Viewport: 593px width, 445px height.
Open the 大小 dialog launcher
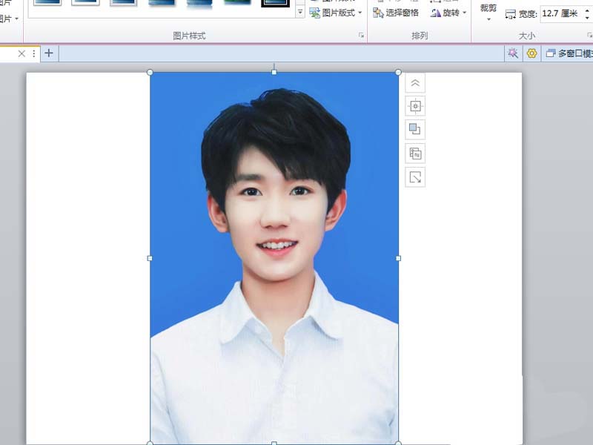point(589,36)
